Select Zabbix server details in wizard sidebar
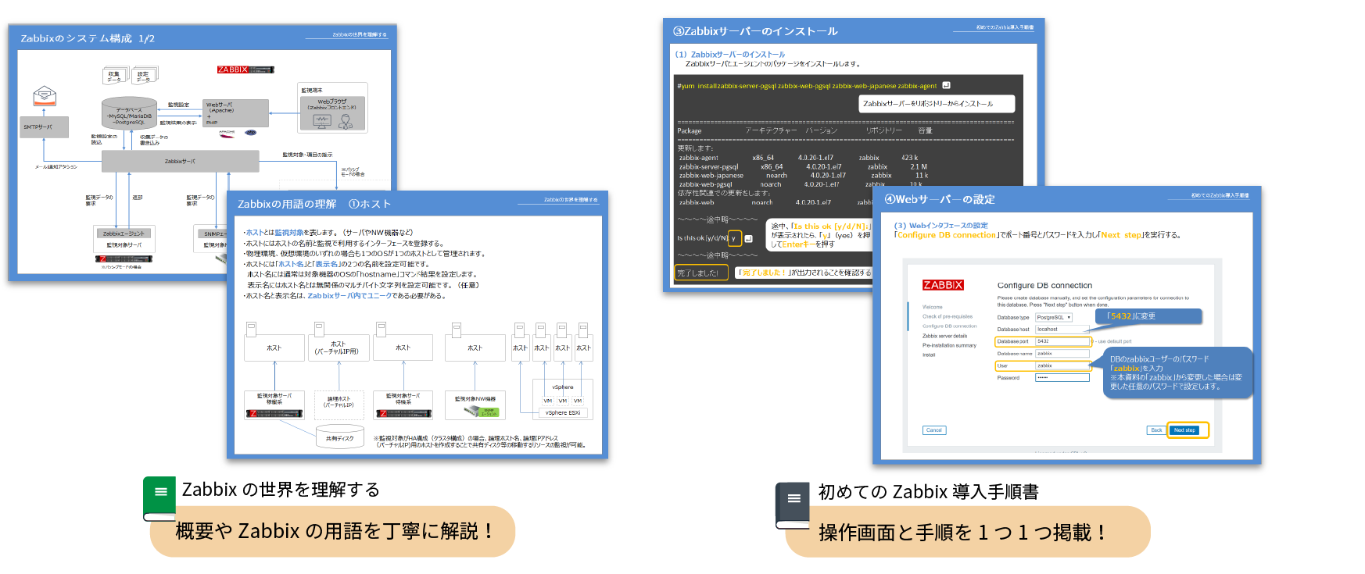Image resolution: width=1365 pixels, height=574 pixels. (x=944, y=336)
